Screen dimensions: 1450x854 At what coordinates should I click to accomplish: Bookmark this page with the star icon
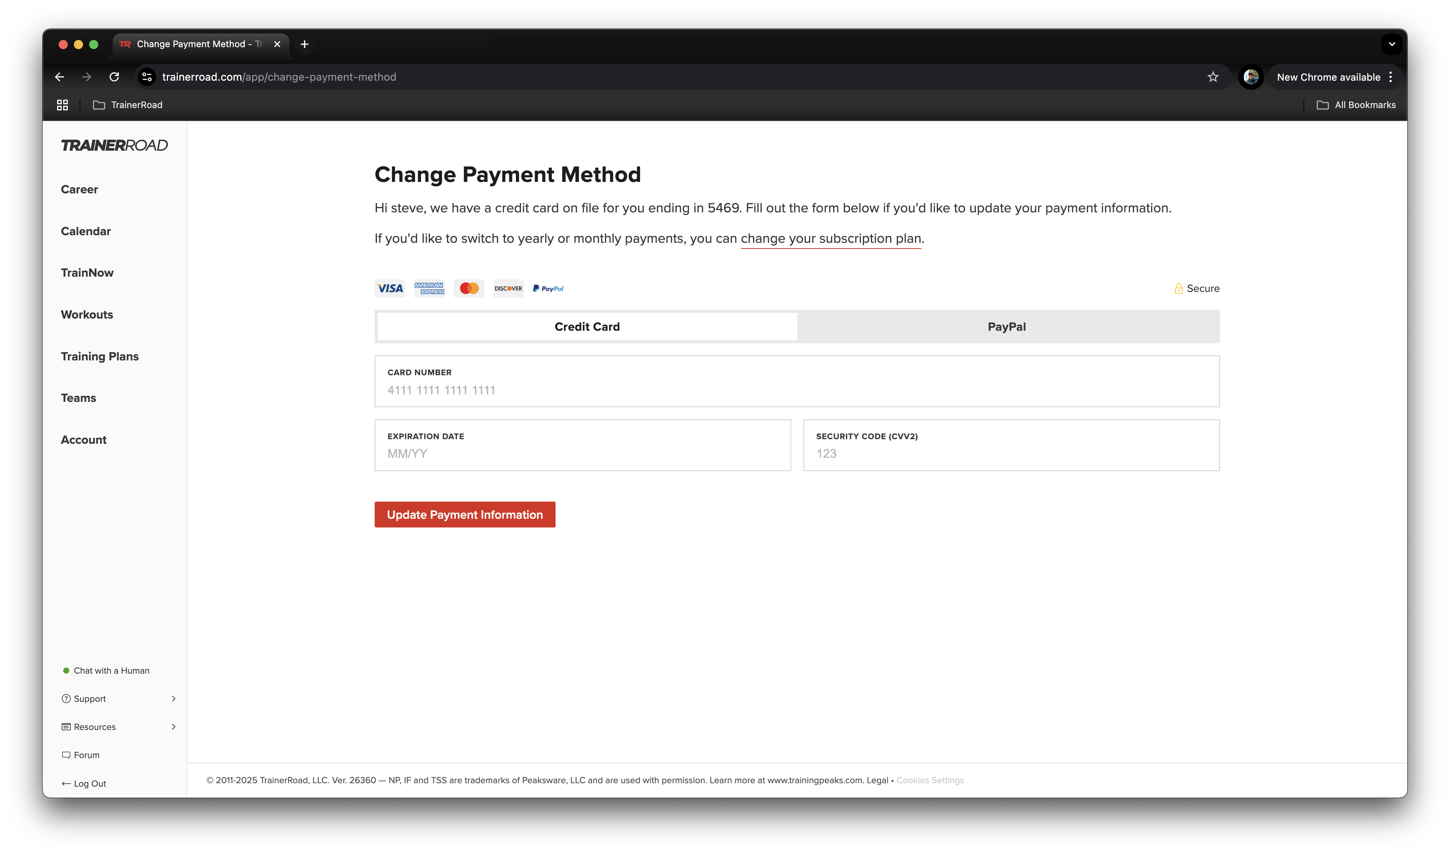pos(1214,77)
